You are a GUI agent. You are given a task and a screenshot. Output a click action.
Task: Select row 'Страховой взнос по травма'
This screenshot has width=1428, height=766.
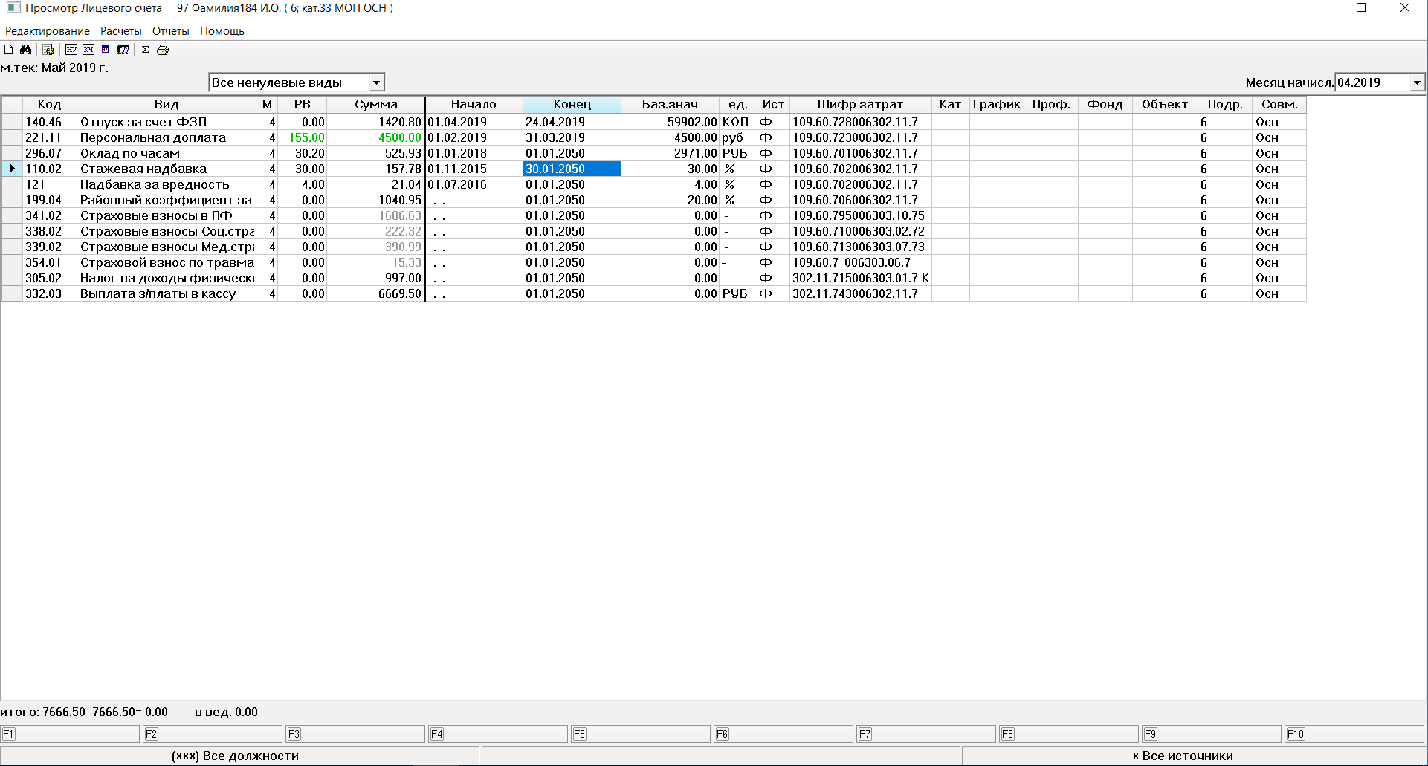653,262
